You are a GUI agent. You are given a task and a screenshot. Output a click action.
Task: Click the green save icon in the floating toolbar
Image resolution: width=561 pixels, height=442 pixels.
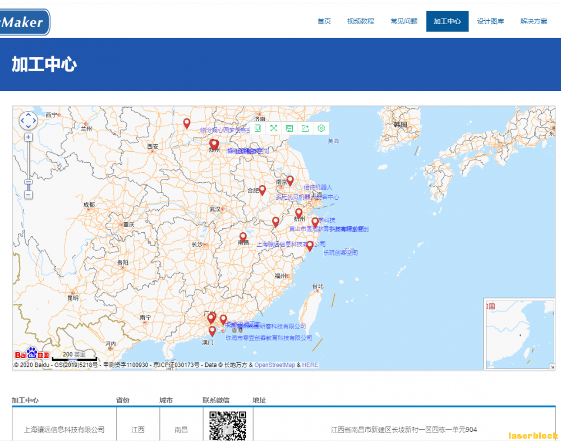[289, 128]
